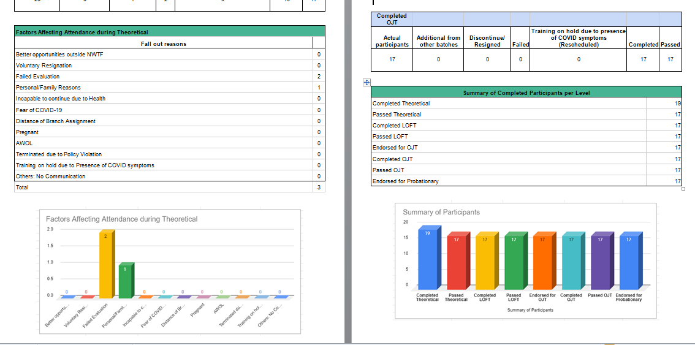This screenshot has height=345, width=695.
Task: Click the yellow Failed Evaluation bar in chart
Action: (107, 264)
